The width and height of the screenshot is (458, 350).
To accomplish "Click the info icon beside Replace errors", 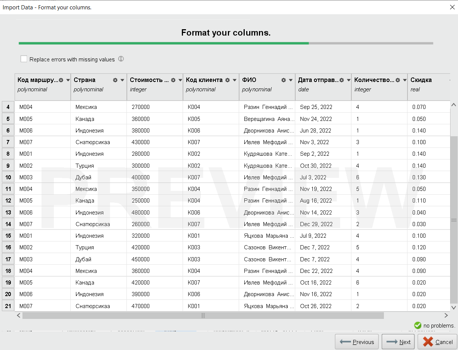I will click(121, 59).
